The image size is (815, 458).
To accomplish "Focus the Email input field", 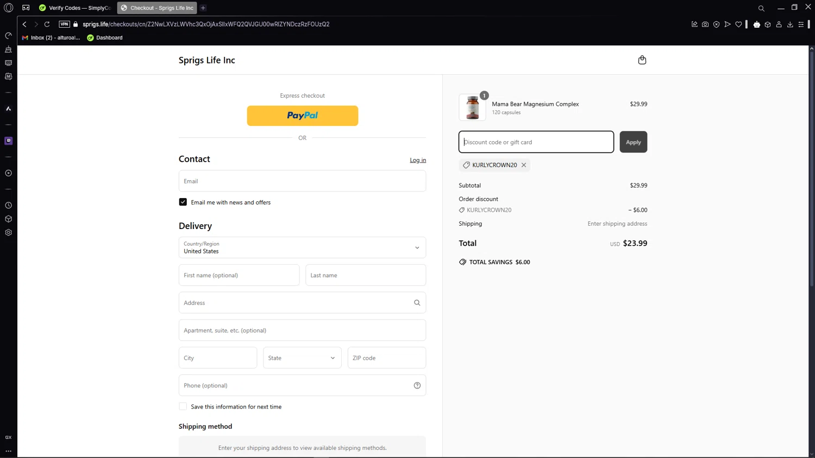I will [302, 181].
